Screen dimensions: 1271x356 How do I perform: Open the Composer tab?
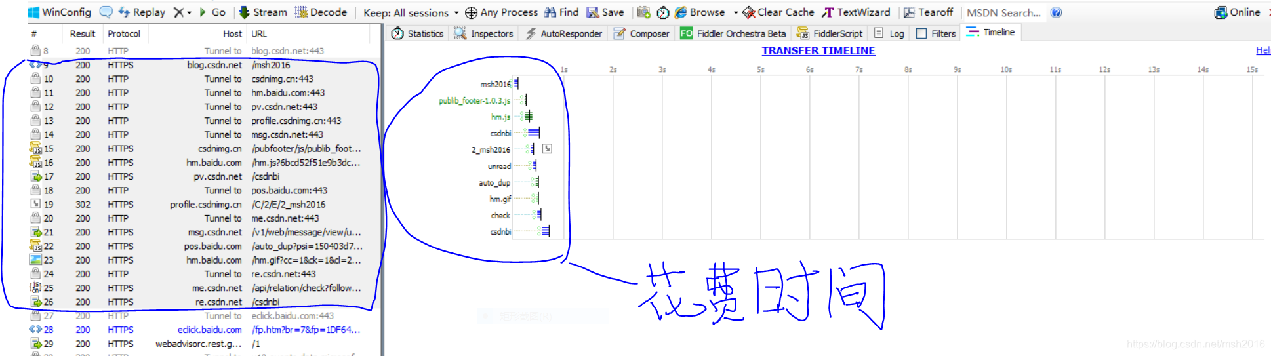(641, 33)
